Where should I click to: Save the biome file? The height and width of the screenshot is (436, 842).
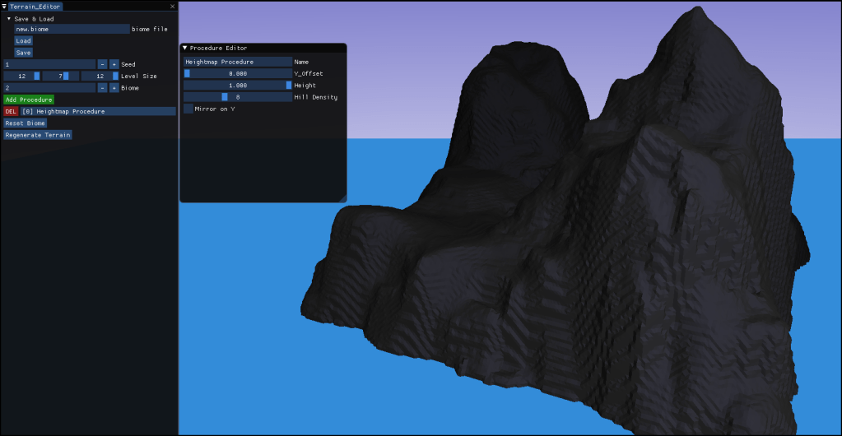coord(23,53)
